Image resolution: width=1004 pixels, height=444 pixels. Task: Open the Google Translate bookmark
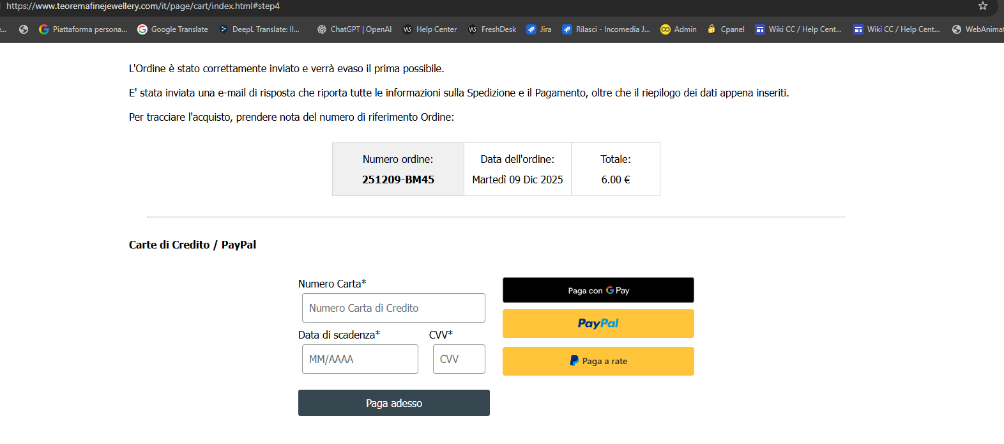172,29
